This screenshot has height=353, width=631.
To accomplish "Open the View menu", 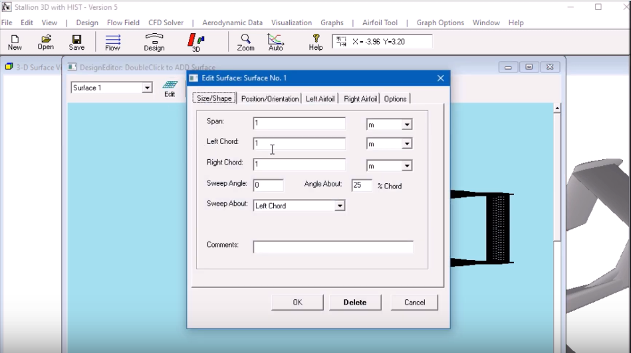I will pos(49,23).
